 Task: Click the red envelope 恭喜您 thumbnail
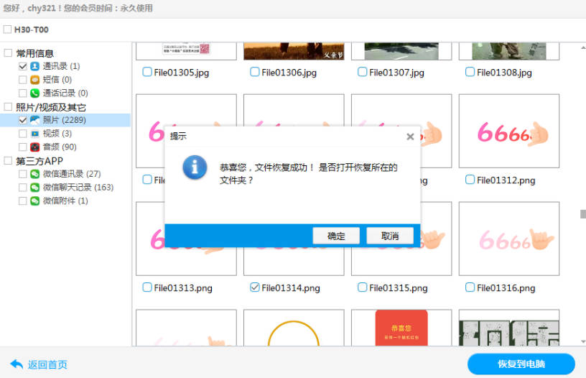pyautogui.click(x=401, y=328)
